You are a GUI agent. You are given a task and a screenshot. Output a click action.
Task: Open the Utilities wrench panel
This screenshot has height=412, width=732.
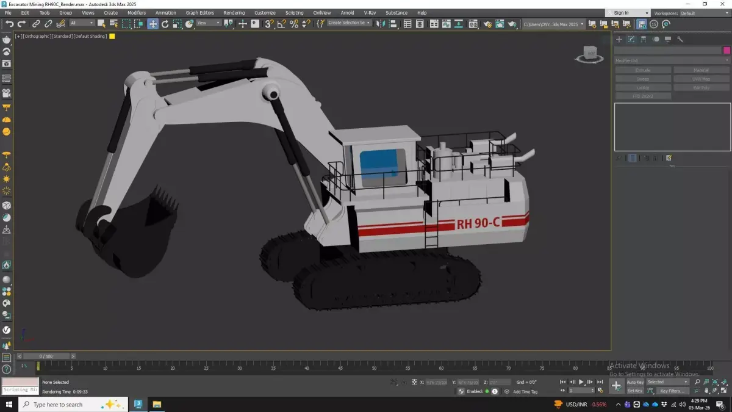680,39
